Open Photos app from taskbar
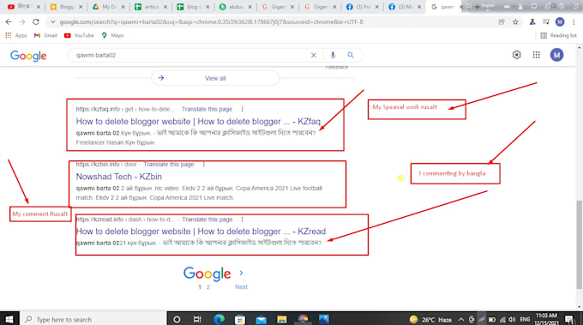 coord(324,319)
